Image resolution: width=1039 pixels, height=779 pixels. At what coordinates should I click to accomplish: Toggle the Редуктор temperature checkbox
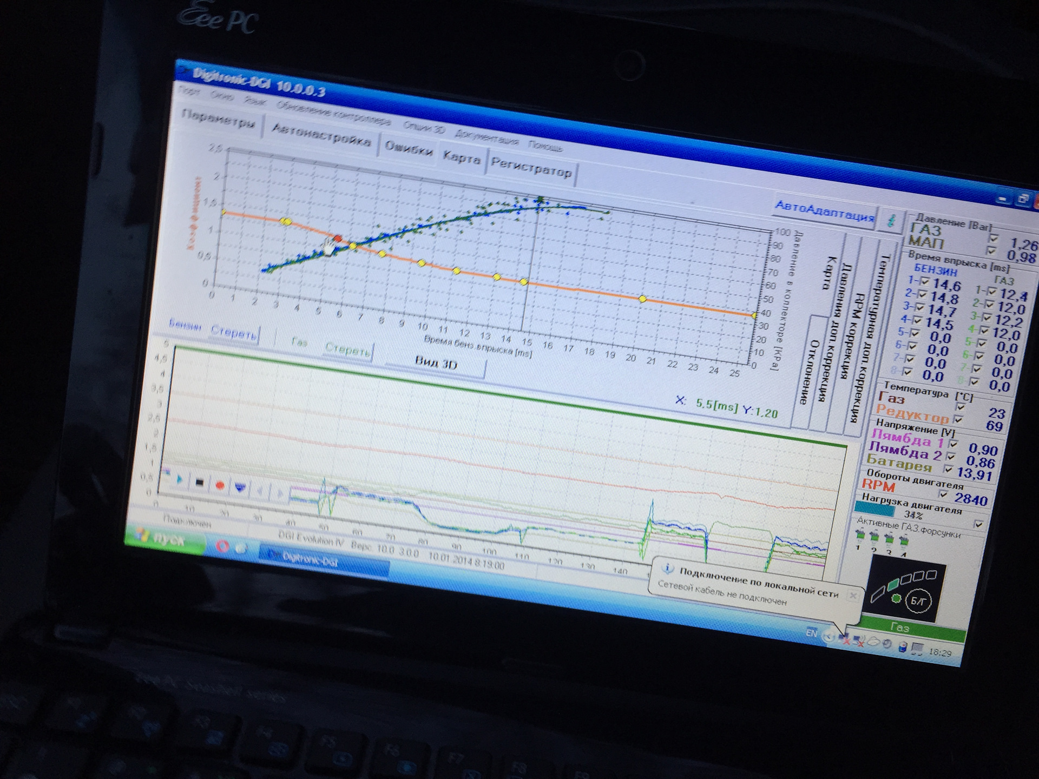[958, 419]
